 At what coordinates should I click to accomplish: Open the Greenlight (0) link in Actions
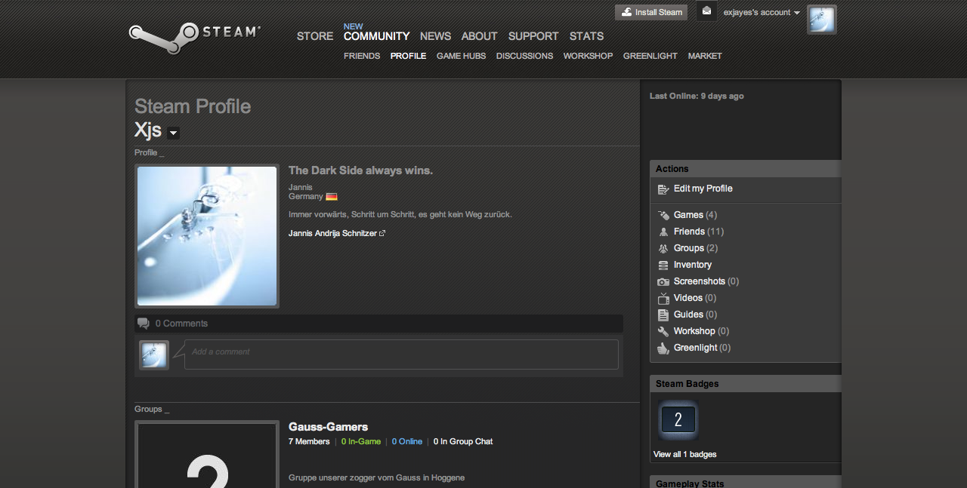coord(703,348)
